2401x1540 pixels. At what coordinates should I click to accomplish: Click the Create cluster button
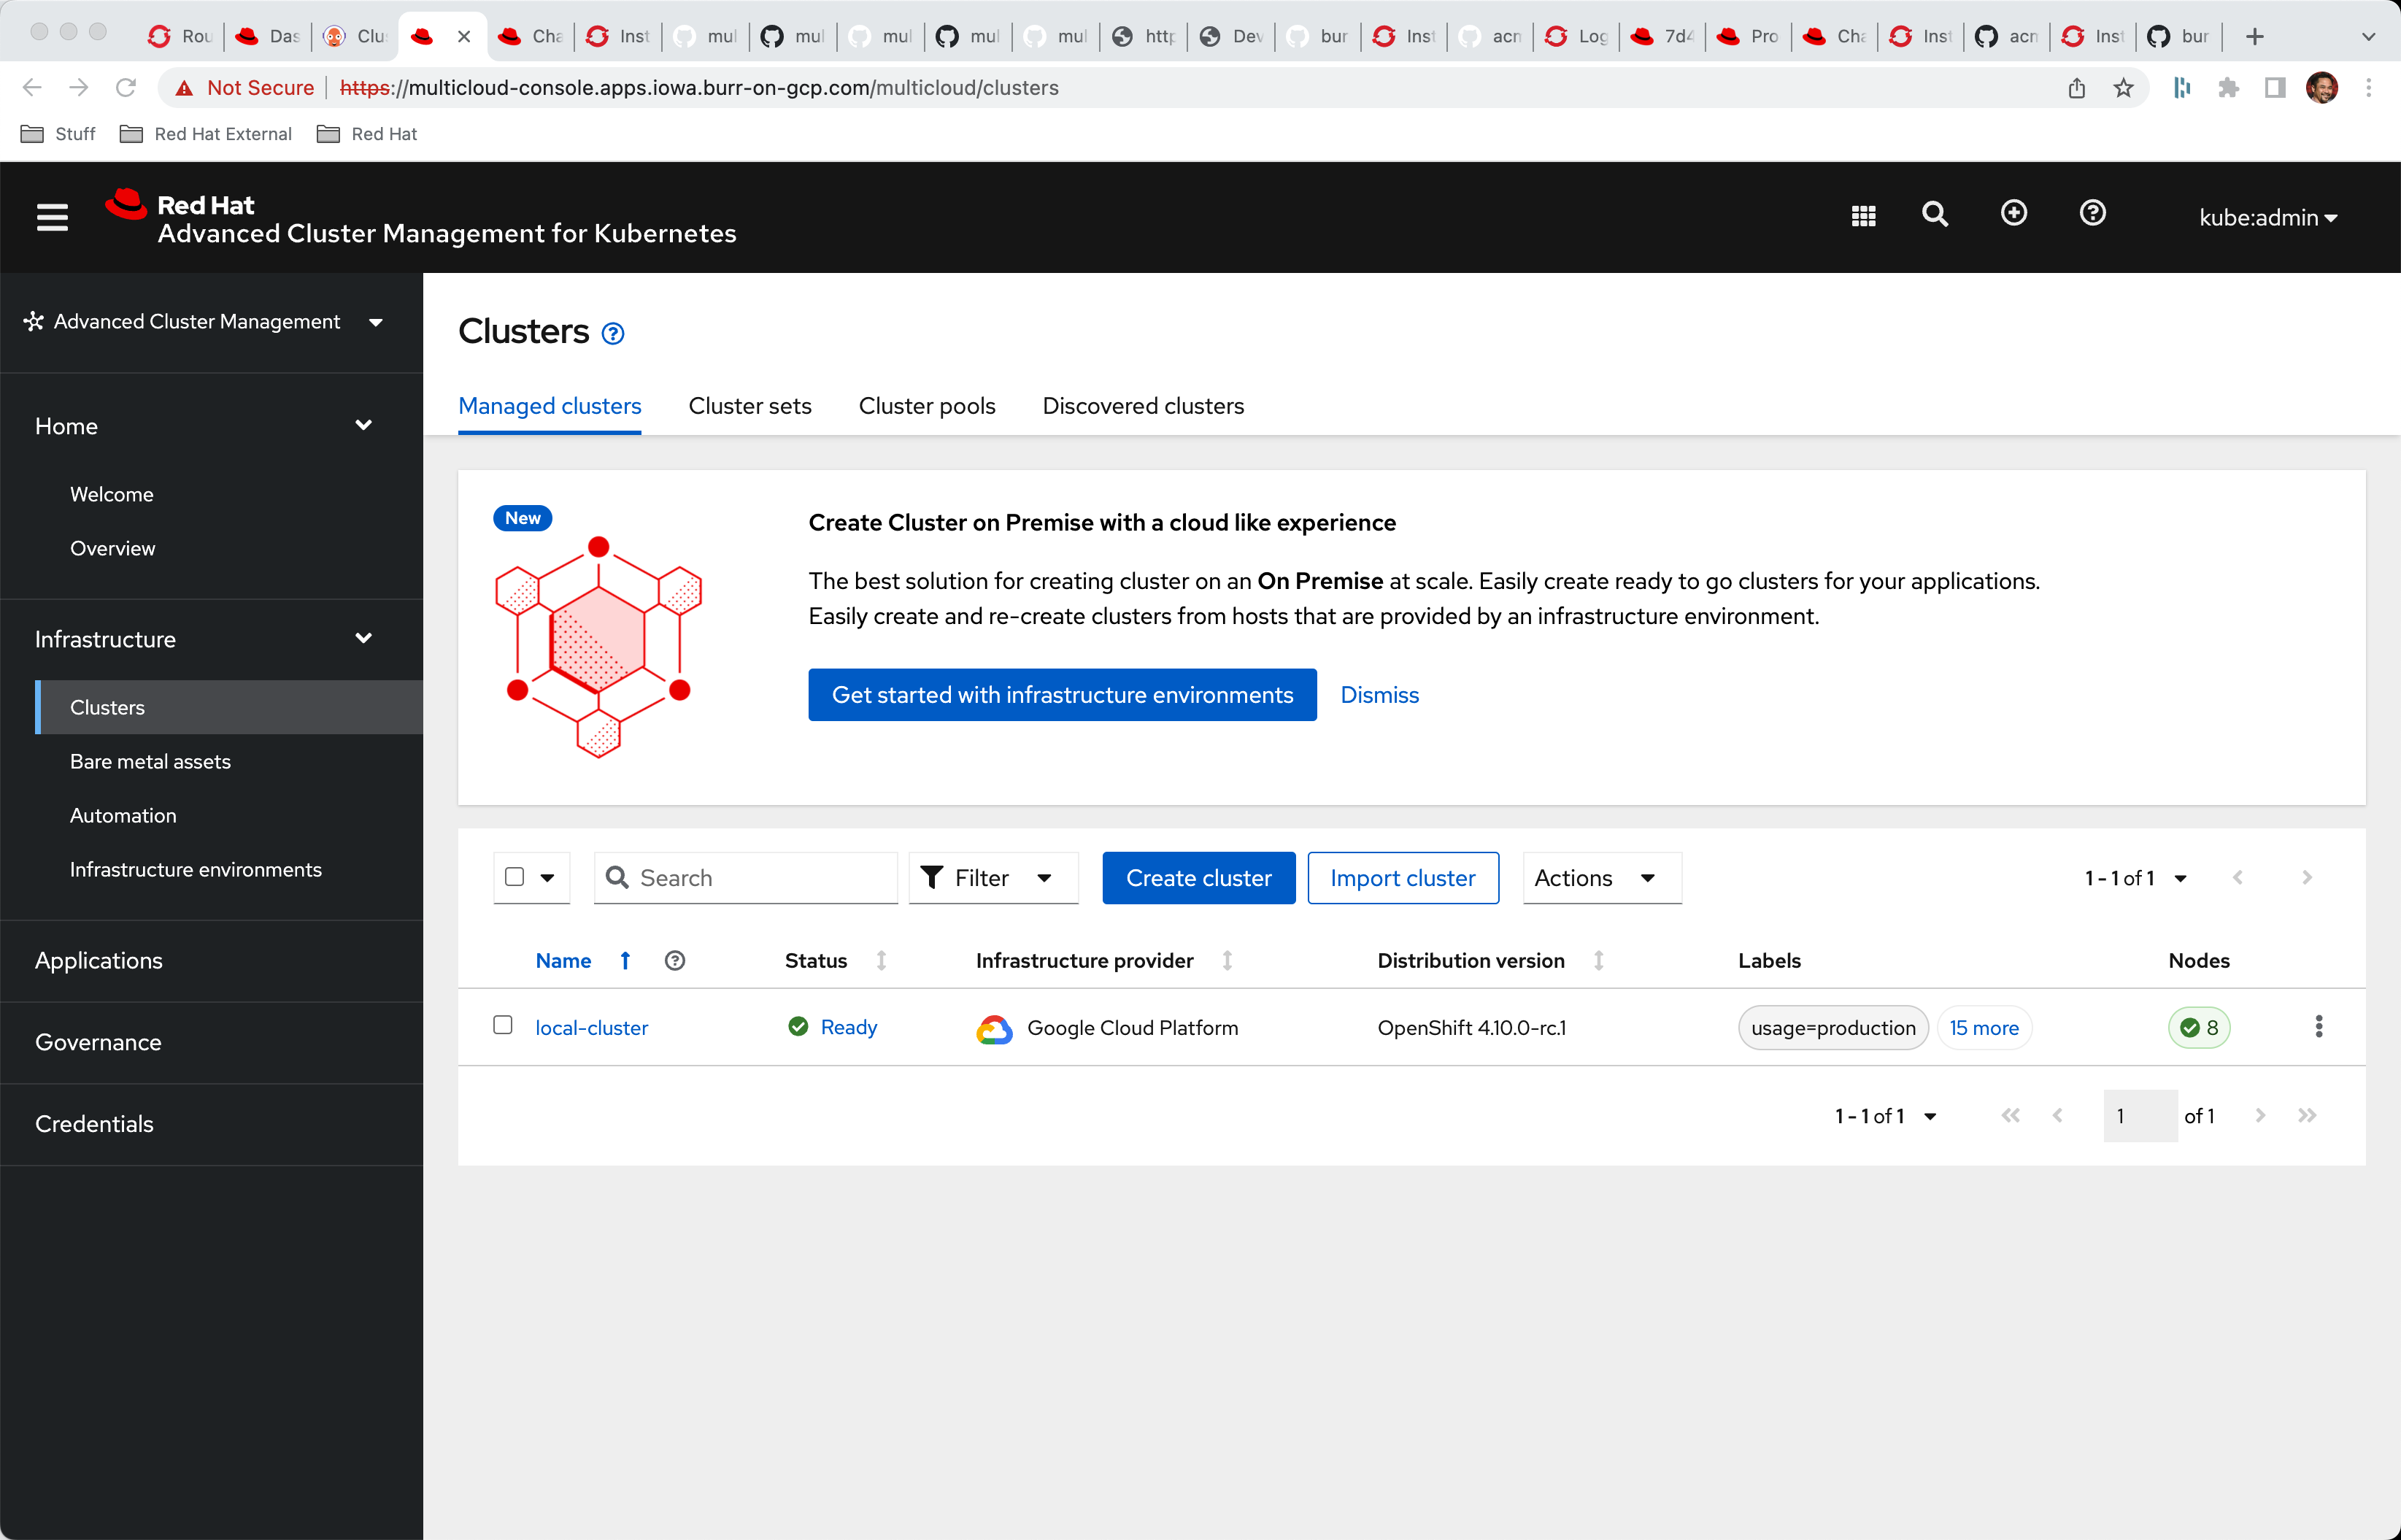1198,878
